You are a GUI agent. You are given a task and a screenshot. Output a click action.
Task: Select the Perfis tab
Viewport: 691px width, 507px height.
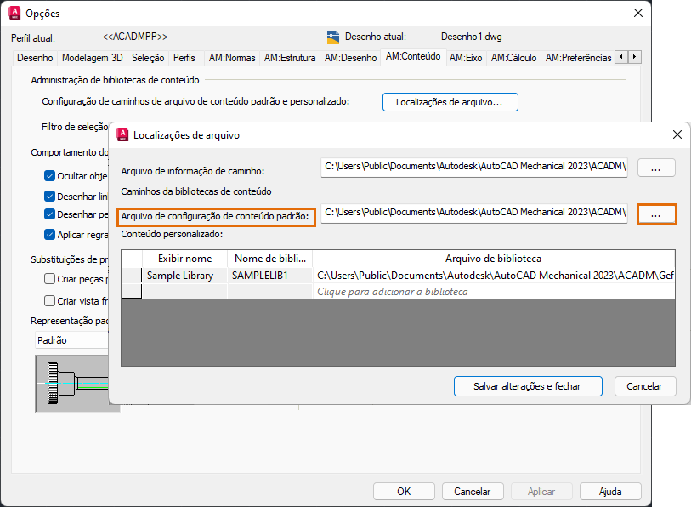click(184, 58)
